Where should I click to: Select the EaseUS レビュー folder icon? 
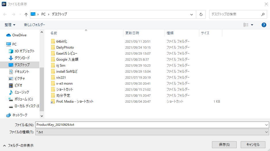(x=53, y=53)
